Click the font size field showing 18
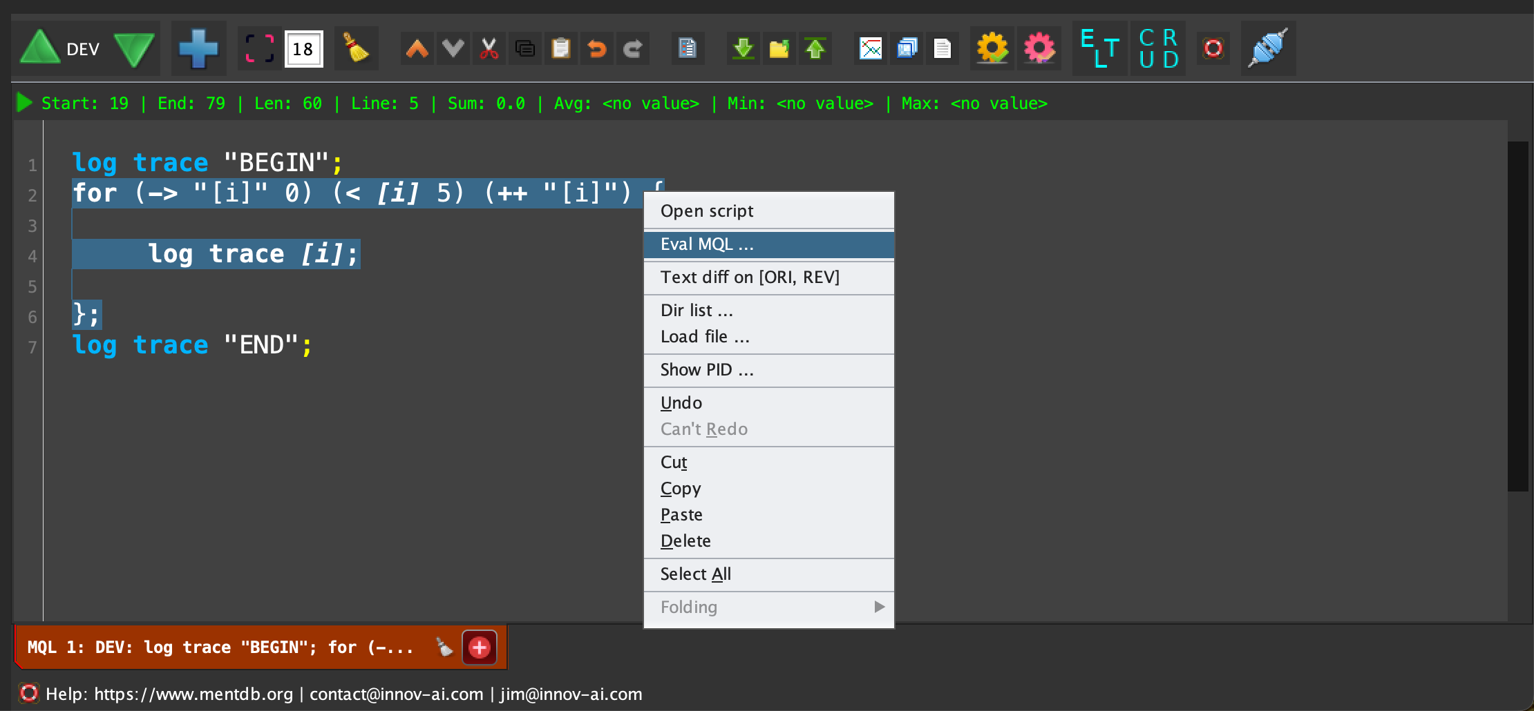This screenshot has height=711, width=1534. (303, 49)
